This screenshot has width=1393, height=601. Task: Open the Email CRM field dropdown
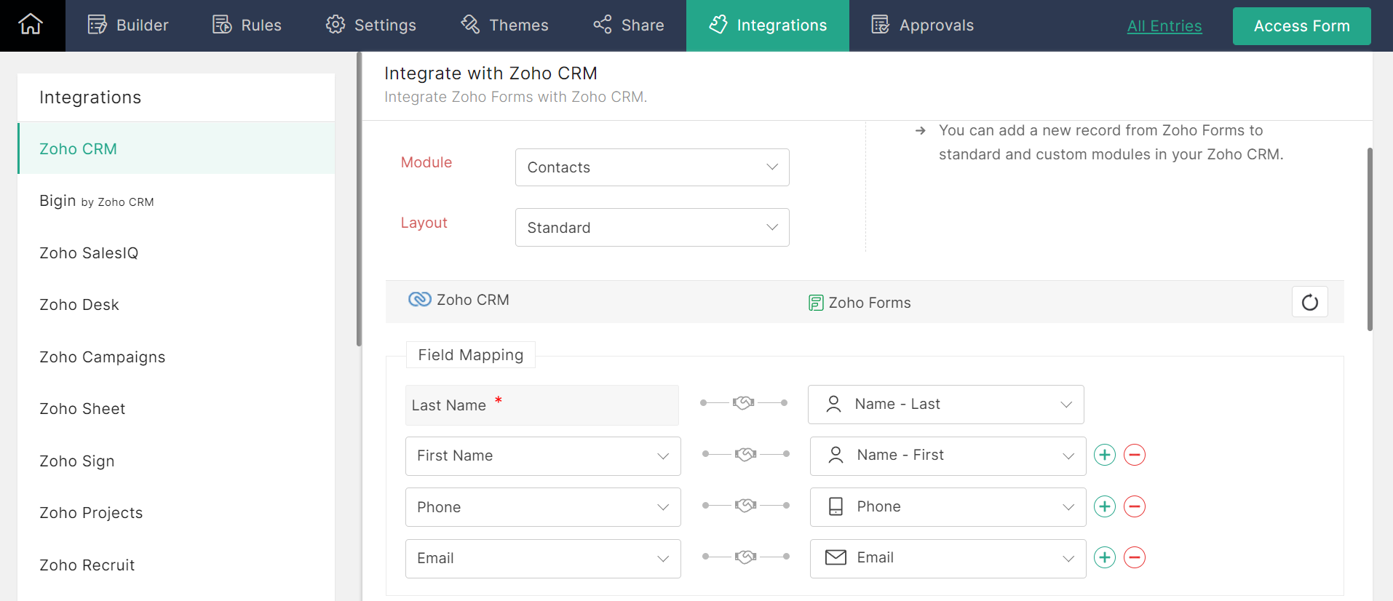pos(543,559)
